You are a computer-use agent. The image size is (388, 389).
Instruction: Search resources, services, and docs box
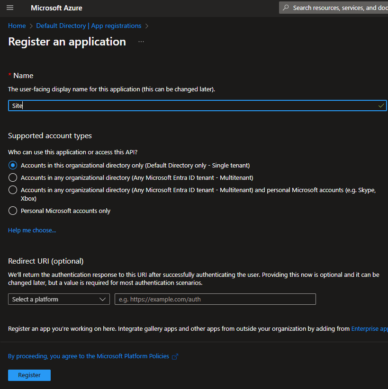click(334, 8)
